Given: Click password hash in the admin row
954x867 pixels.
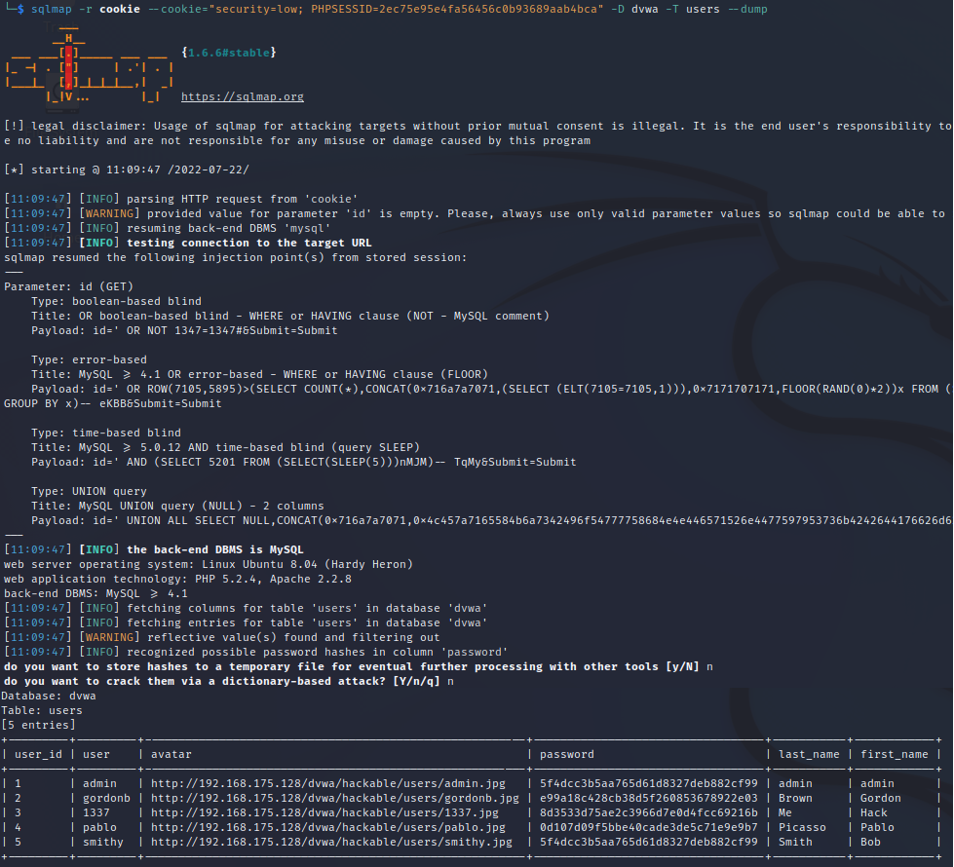Looking at the screenshot, I should click(649, 783).
